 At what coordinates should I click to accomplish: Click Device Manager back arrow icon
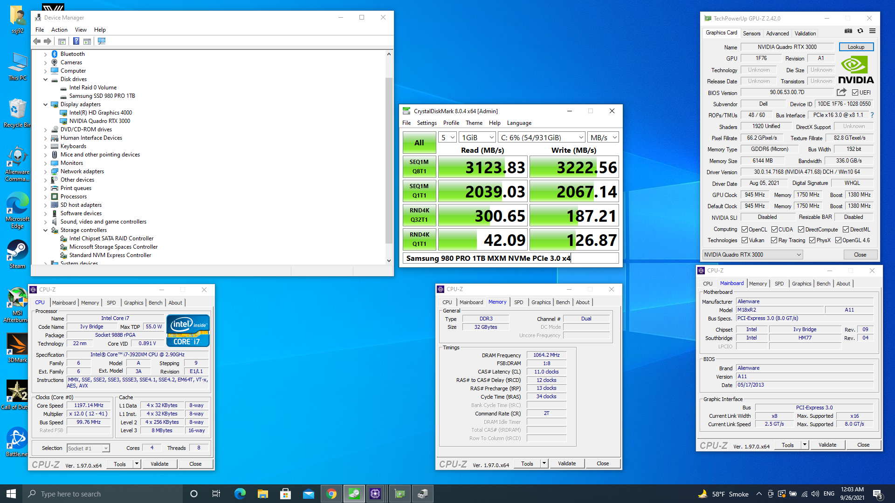37,41
